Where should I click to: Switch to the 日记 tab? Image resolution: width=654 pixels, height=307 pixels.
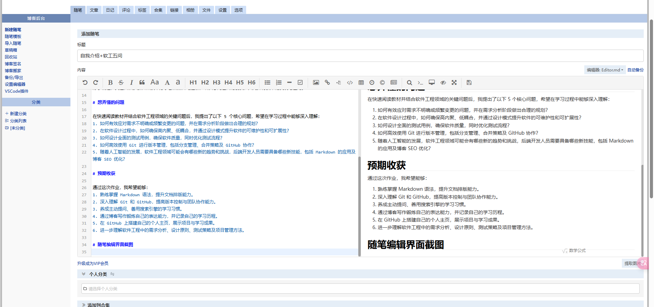pos(110,10)
